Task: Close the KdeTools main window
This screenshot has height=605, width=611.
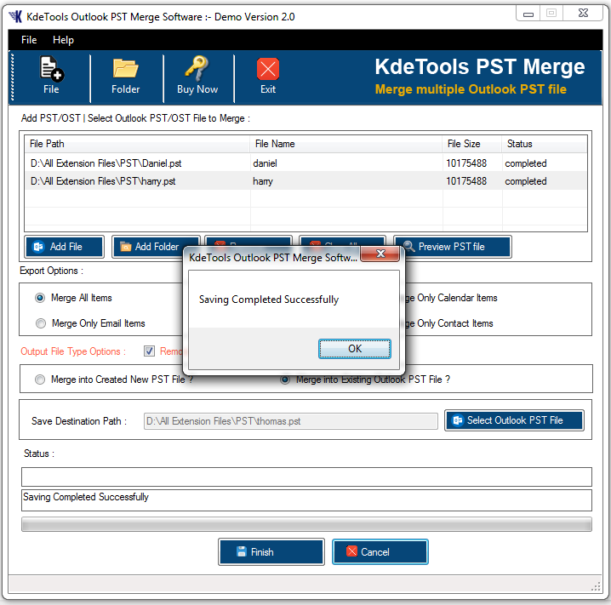Action: (583, 14)
